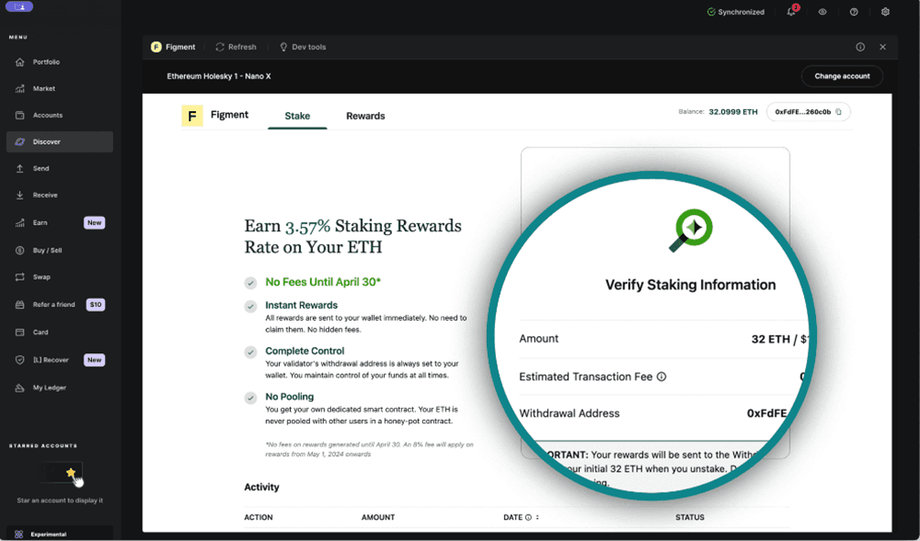This screenshot has width=920, height=541.
Task: Click the Complete Control checkmark icon
Action: pyautogui.click(x=251, y=352)
